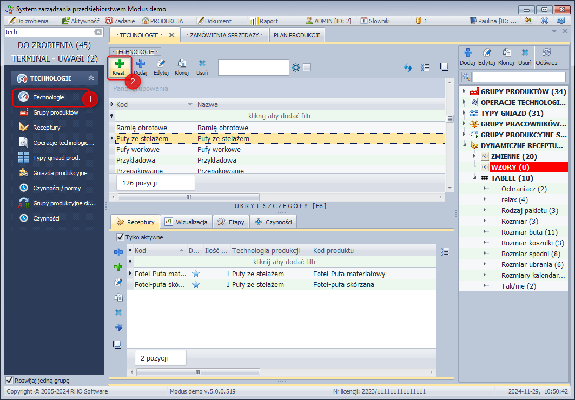
Task: Open Grupy produktów in sidebar
Action: [55, 112]
